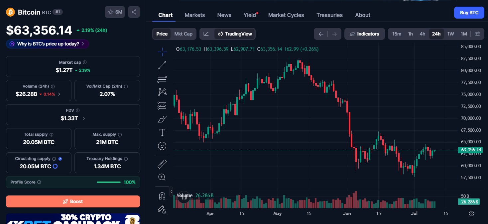Show Max. supply info icon

(x=120, y=134)
